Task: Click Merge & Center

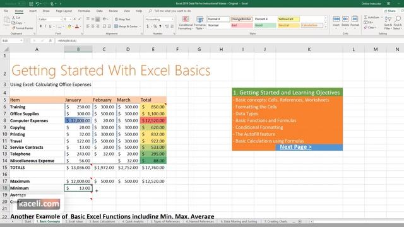Action: pyautogui.click(x=126, y=26)
